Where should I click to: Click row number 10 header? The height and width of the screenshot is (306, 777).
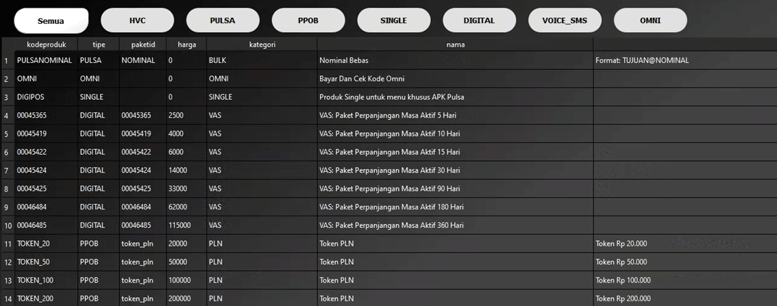click(7, 225)
